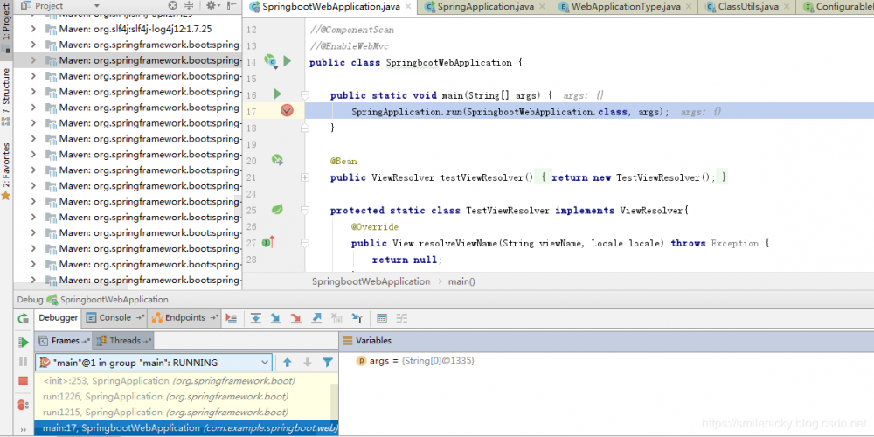This screenshot has width=874, height=437.
Task: Toggle the breakpoint on line 17
Action: 287,111
